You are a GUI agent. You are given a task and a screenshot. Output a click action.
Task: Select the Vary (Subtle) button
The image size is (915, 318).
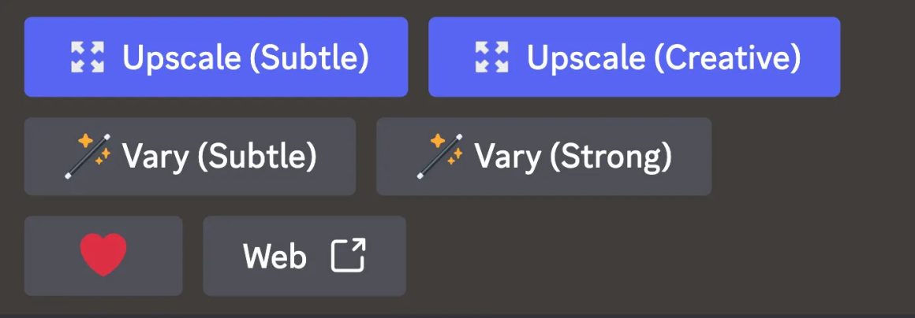pyautogui.click(x=189, y=157)
